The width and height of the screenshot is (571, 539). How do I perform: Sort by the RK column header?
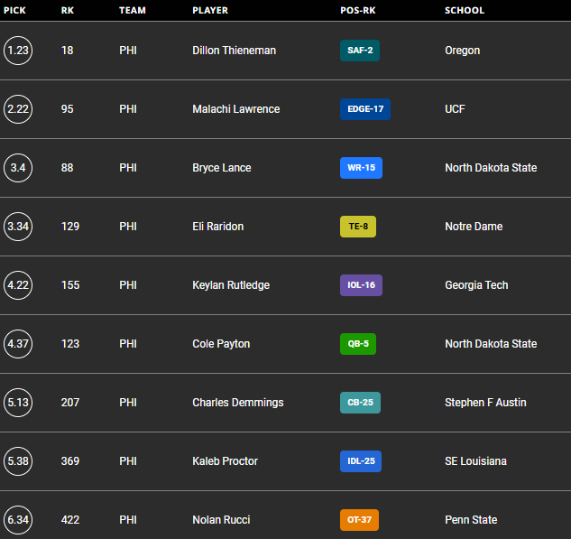pos(68,11)
